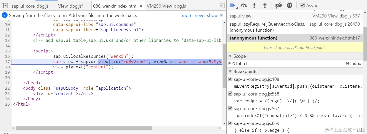
Task: Click line number 17 in gutter
Action: 7,62
